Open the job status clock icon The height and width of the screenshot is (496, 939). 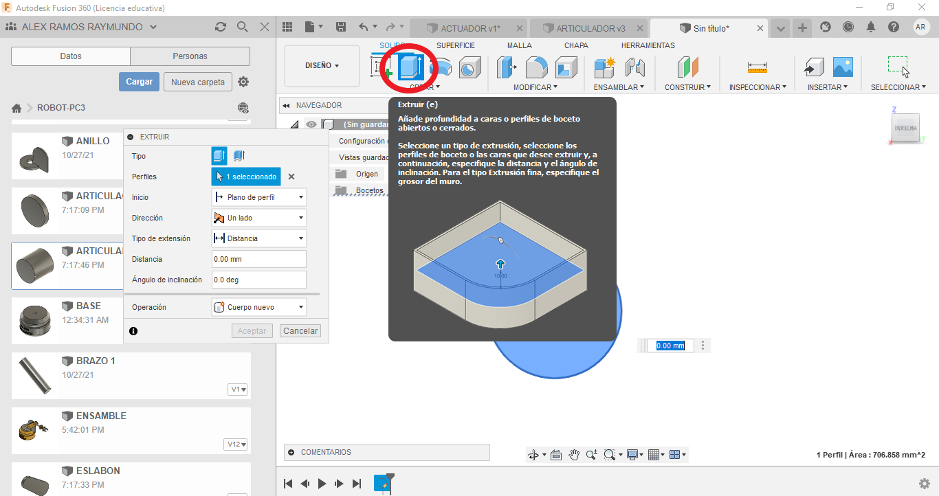(x=848, y=27)
